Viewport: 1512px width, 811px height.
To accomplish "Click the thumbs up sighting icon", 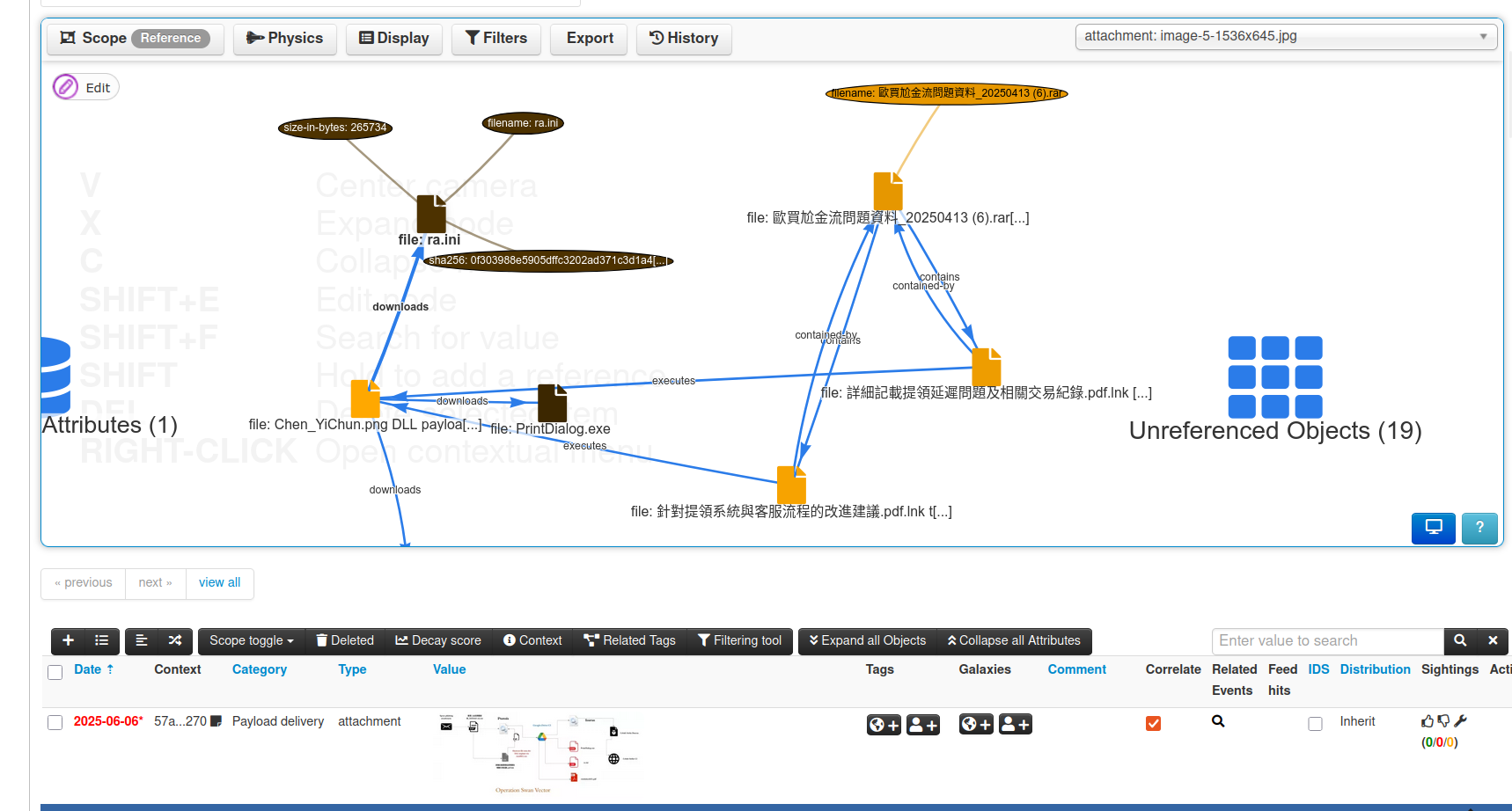I will [x=1427, y=721].
